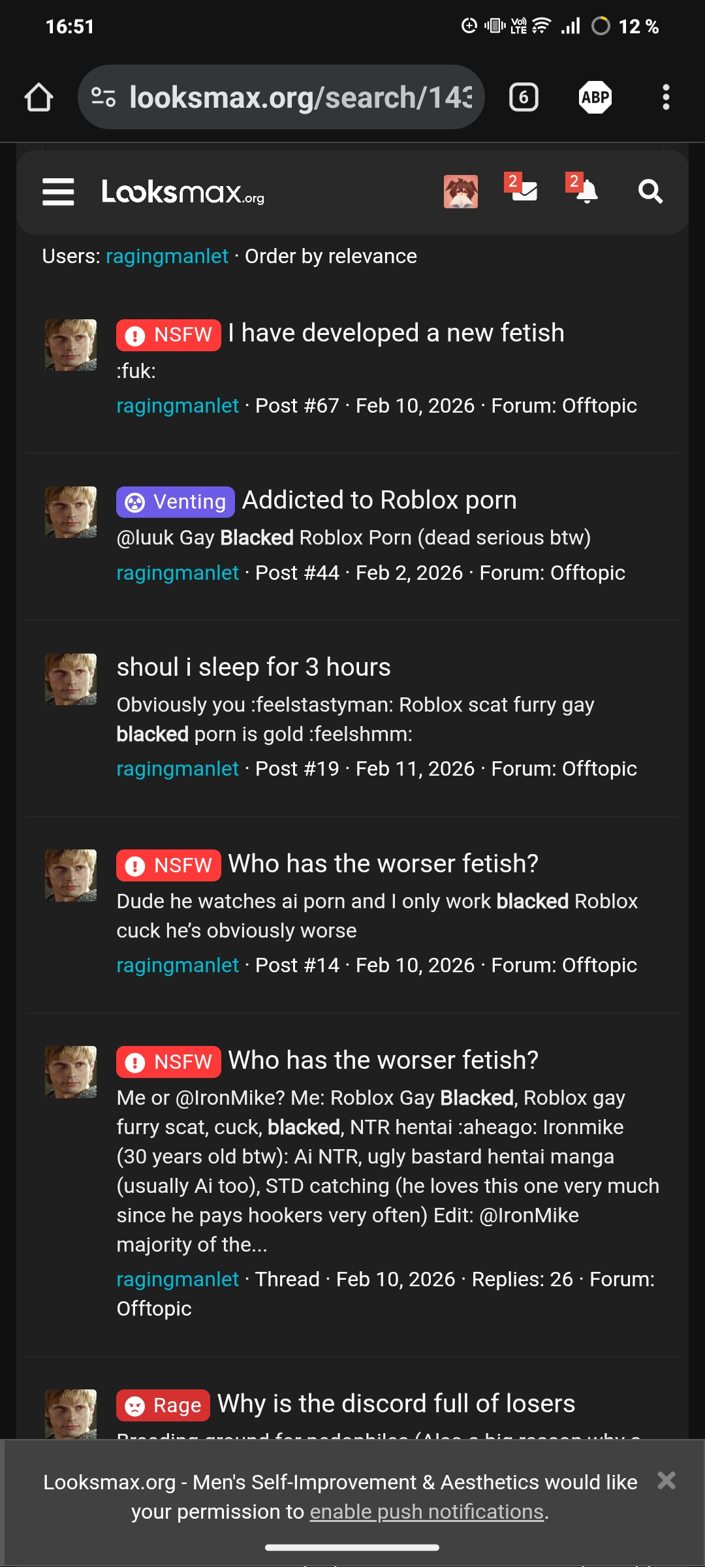The height and width of the screenshot is (1567, 705).
Task: Open the ABP ad blocker extension
Action: (x=595, y=97)
